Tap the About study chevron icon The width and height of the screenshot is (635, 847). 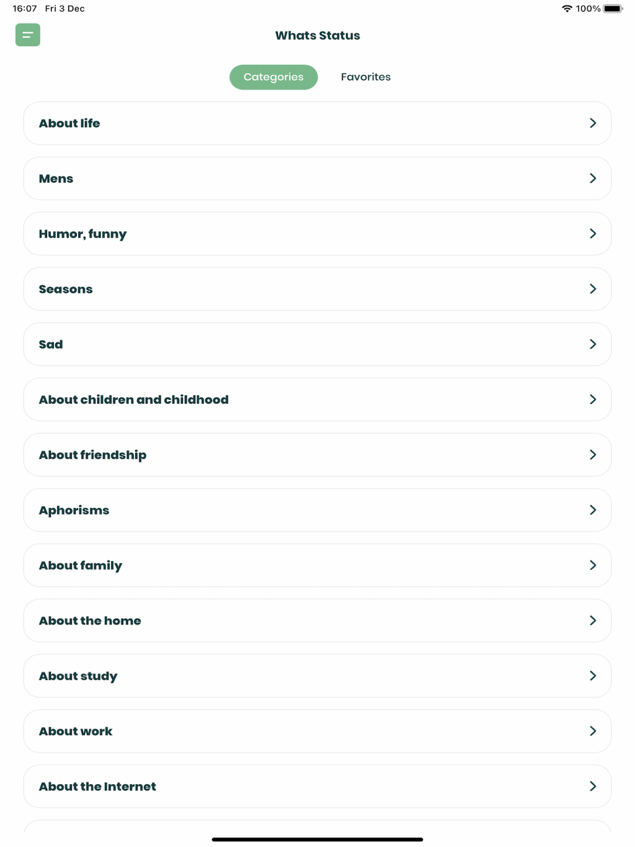(x=592, y=676)
